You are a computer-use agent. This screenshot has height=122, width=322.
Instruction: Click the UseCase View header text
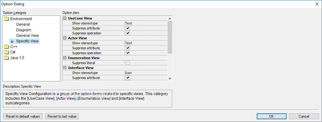pos(80,18)
